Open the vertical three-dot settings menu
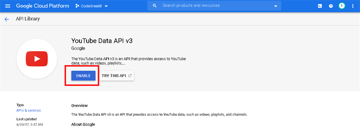 click(x=353, y=6)
